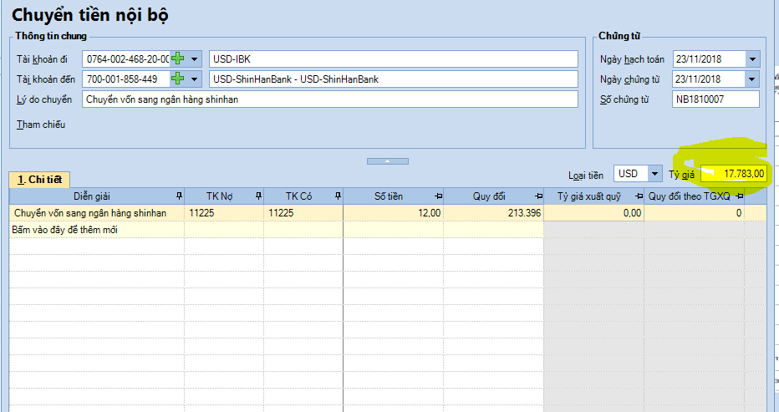Viewport: 779px width, 412px height.
Task: Click green plus icon beside Tài khoản đi
Action: coord(177,59)
